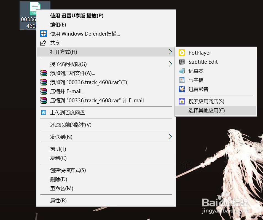Click the share arrow icon
263x220 pixels.
click(x=43, y=43)
